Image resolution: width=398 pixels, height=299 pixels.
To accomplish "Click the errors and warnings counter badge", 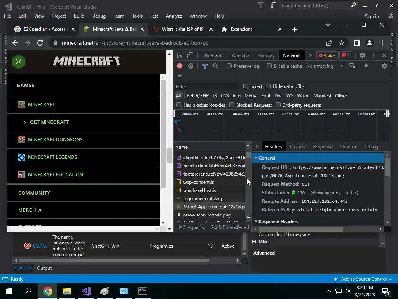I will pyautogui.click(x=327, y=55).
